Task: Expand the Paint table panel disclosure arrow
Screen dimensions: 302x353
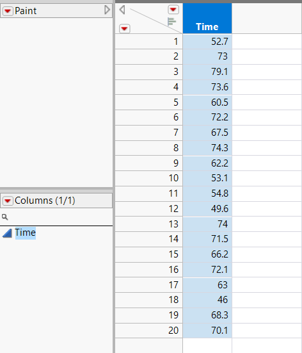Action: click(x=107, y=10)
